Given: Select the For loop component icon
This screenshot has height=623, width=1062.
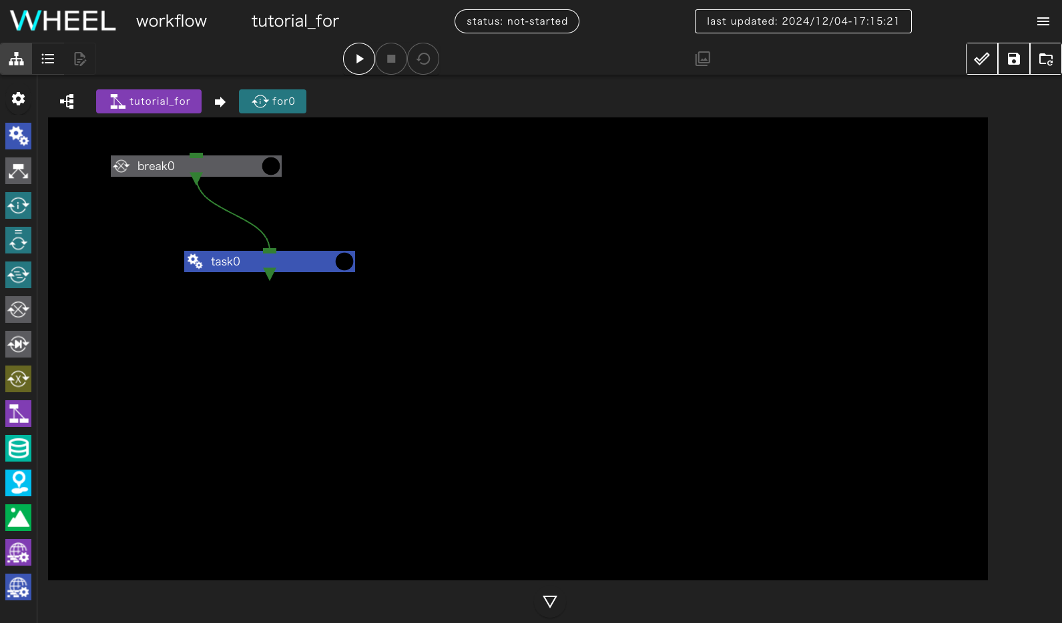Looking at the screenshot, I should [x=18, y=205].
